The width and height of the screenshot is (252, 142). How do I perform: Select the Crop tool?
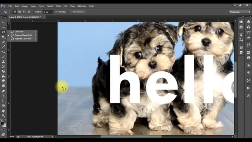(x=3, y=42)
